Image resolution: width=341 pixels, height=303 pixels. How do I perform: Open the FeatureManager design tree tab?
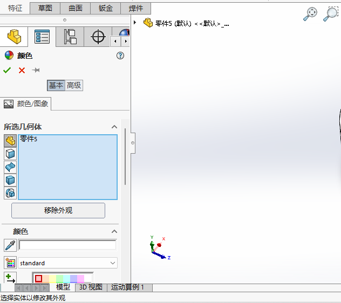pyautogui.click(x=14, y=37)
